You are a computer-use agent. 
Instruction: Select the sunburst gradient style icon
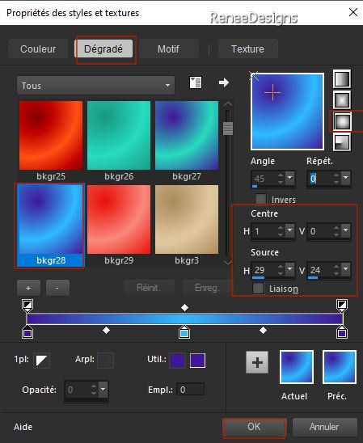[x=342, y=121]
